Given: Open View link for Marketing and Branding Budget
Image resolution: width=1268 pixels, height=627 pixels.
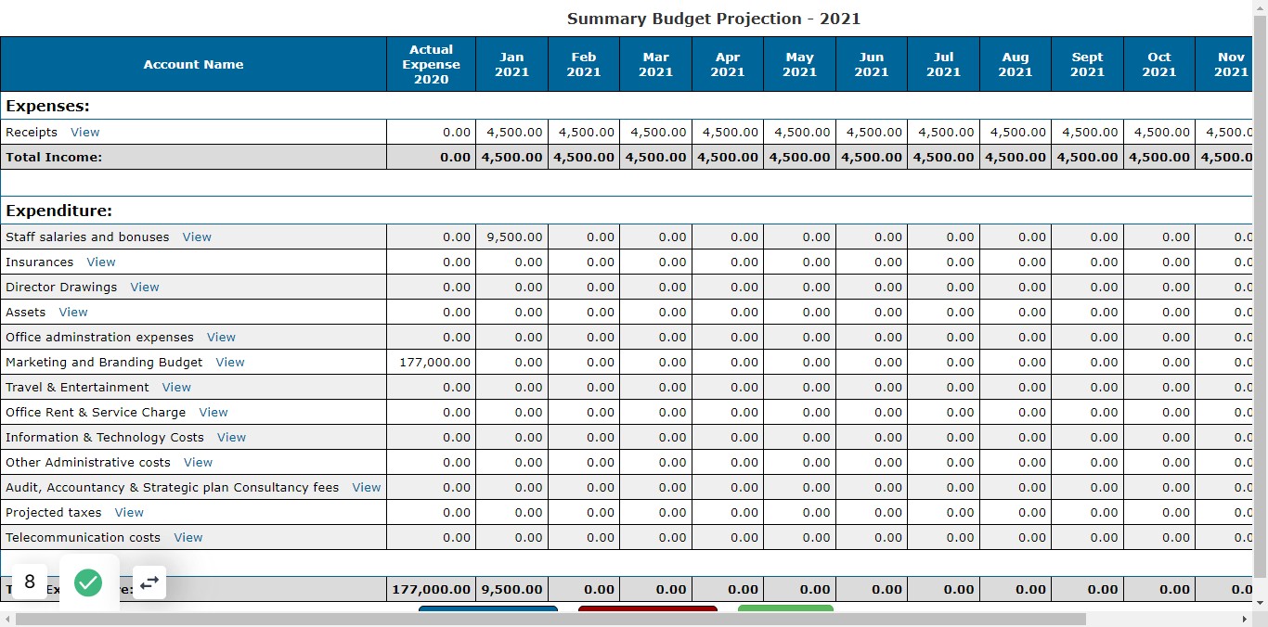Looking at the screenshot, I should coord(230,363).
